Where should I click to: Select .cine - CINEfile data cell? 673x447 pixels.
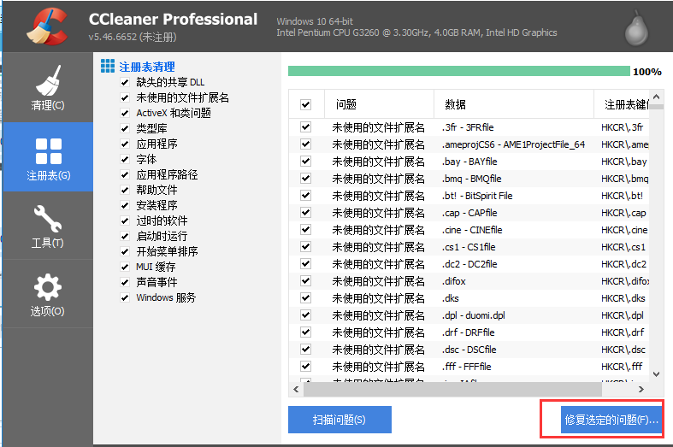472,230
